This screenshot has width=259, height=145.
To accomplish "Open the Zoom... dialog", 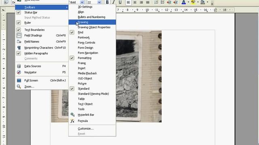I will (x=42, y=87).
